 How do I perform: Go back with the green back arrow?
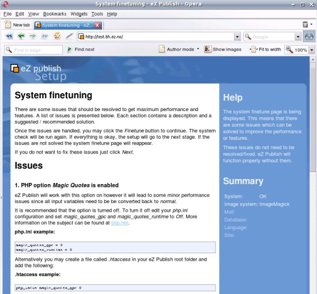21,36
